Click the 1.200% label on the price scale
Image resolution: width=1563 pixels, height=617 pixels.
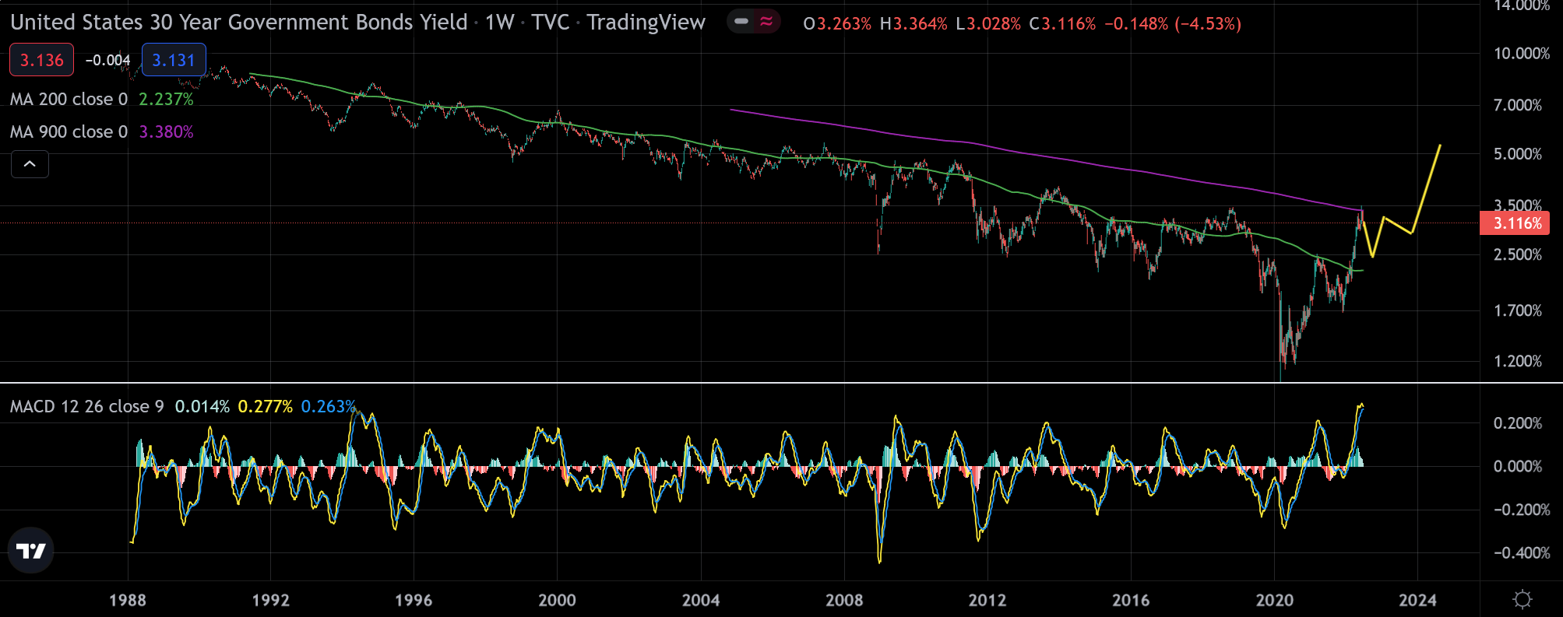tap(1517, 361)
